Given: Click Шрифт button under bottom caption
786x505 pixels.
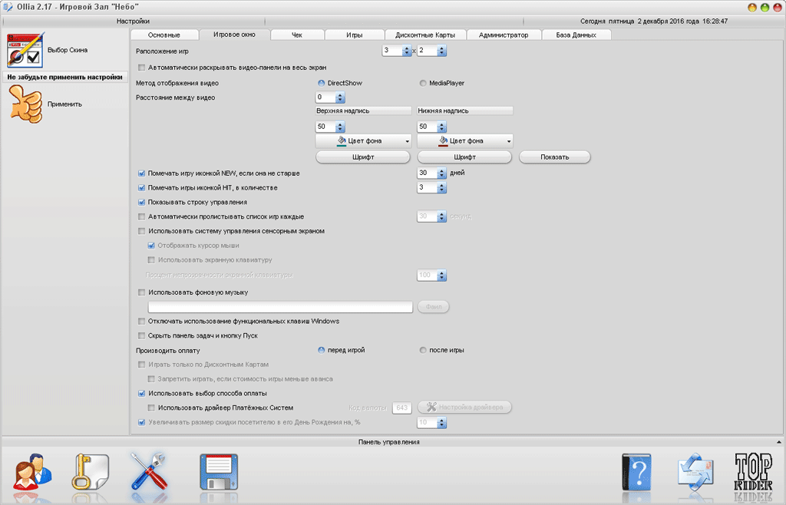Looking at the screenshot, I should pyautogui.click(x=464, y=157).
